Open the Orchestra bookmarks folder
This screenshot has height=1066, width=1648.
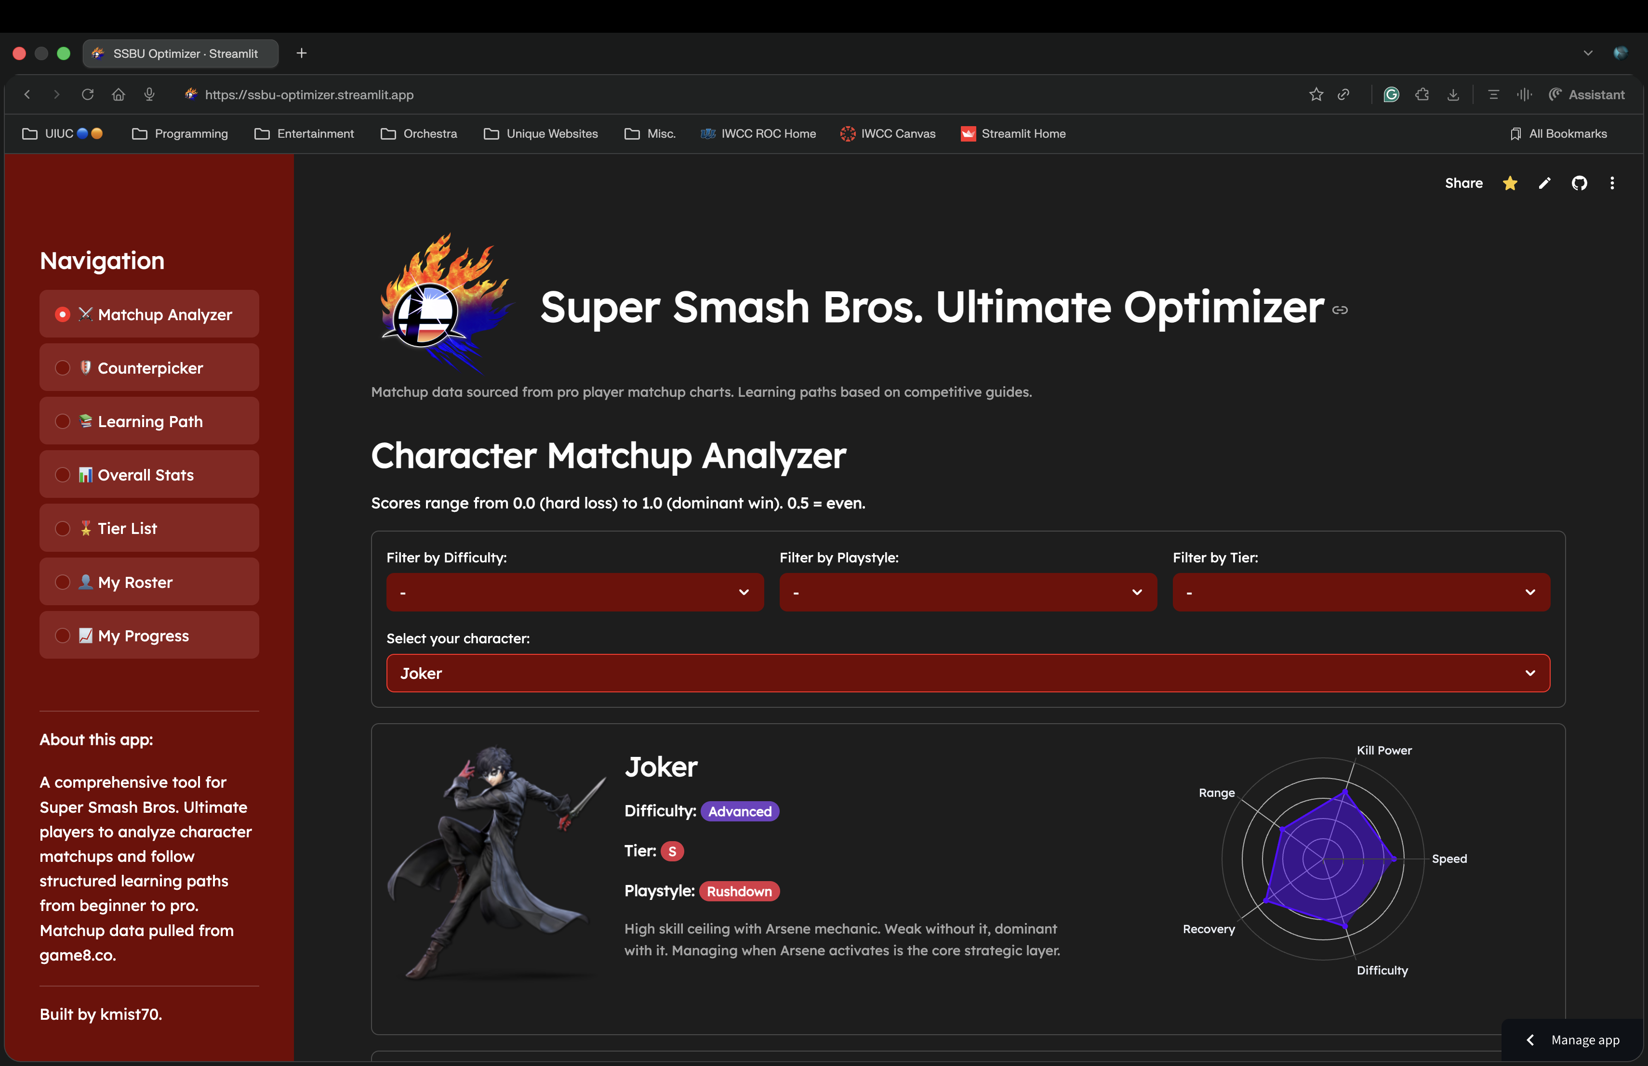pyautogui.click(x=419, y=133)
